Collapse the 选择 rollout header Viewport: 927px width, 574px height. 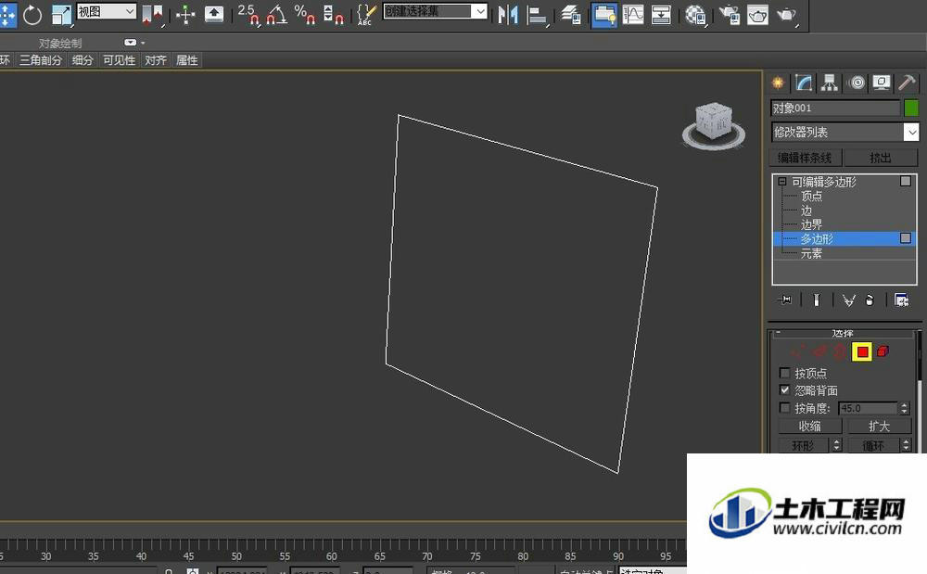click(844, 334)
